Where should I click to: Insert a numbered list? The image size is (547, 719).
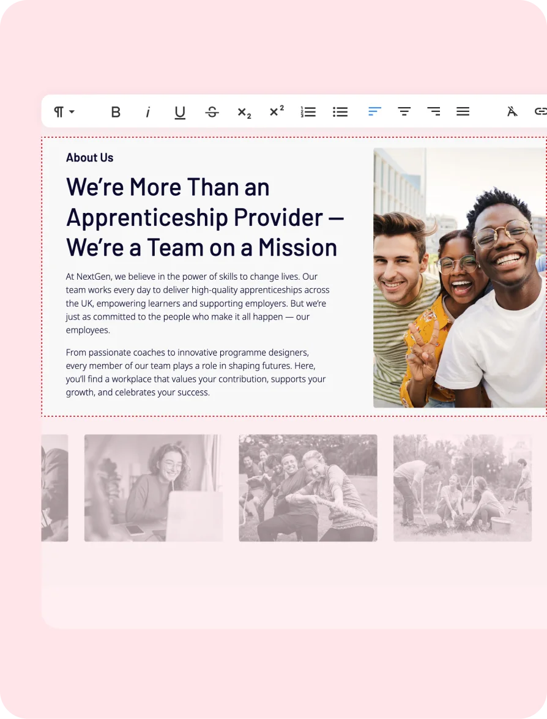click(308, 112)
